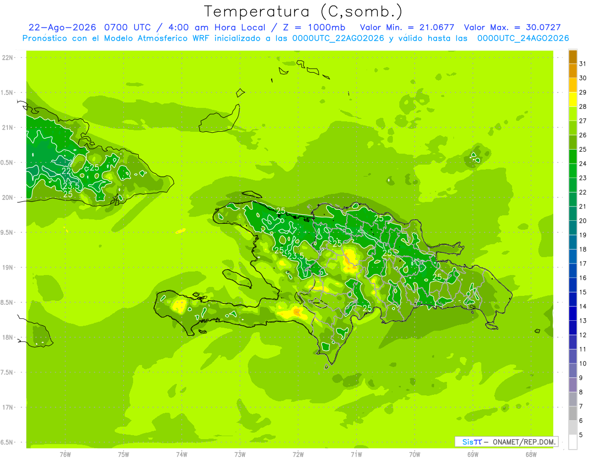
Task: Click the ONAMET/REP.DOM. credit label
Action: [x=524, y=442]
